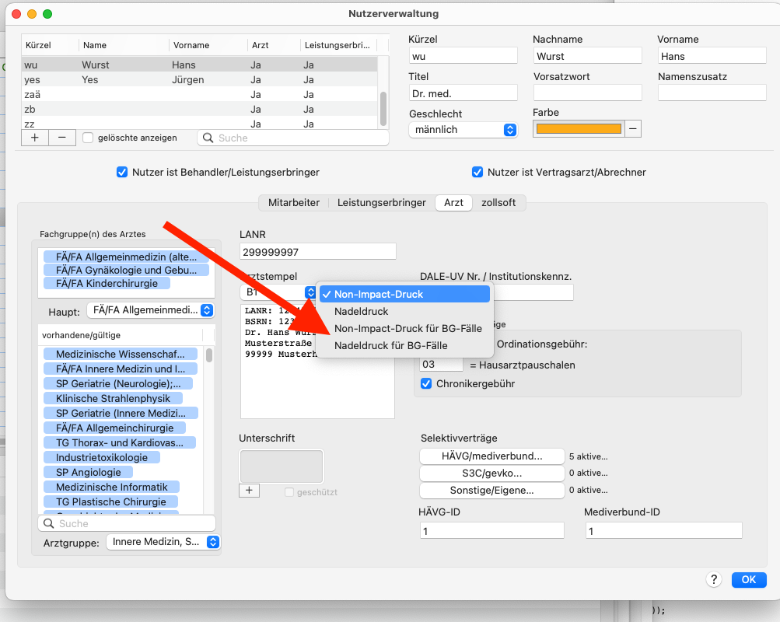Click the Fachgruppe Suche search field
The image size is (780, 622).
tap(127, 523)
